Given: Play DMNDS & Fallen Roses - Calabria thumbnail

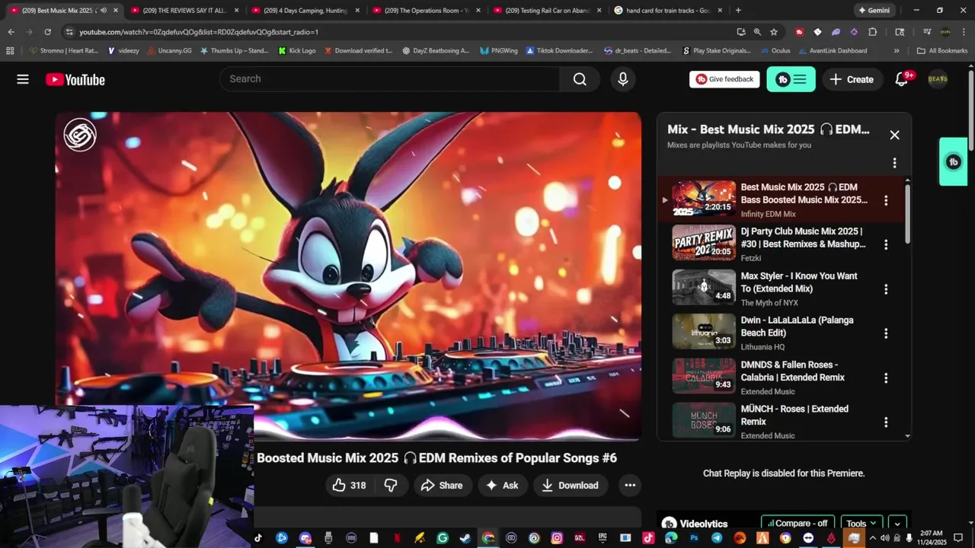Looking at the screenshot, I should 704,376.
